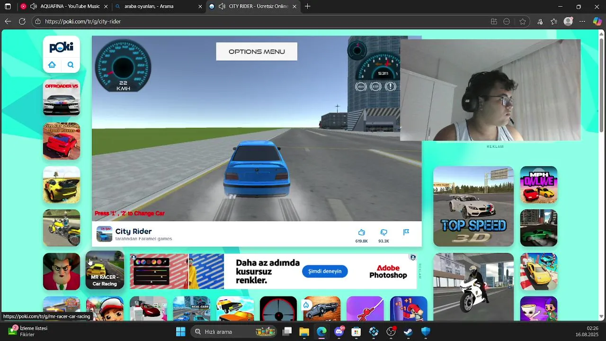Open Windows Security shield on taskbar

(426, 332)
